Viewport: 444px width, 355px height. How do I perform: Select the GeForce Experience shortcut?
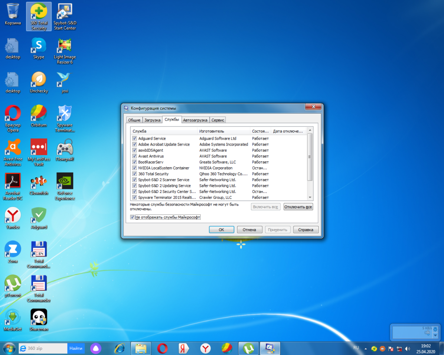[x=65, y=186]
